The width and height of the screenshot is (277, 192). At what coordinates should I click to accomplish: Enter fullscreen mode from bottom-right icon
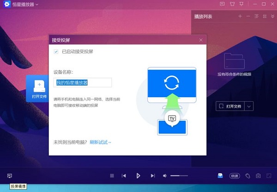tap(269, 176)
